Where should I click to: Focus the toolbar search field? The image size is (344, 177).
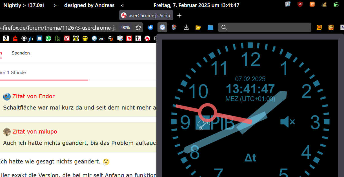pyautogui.click(x=265, y=27)
